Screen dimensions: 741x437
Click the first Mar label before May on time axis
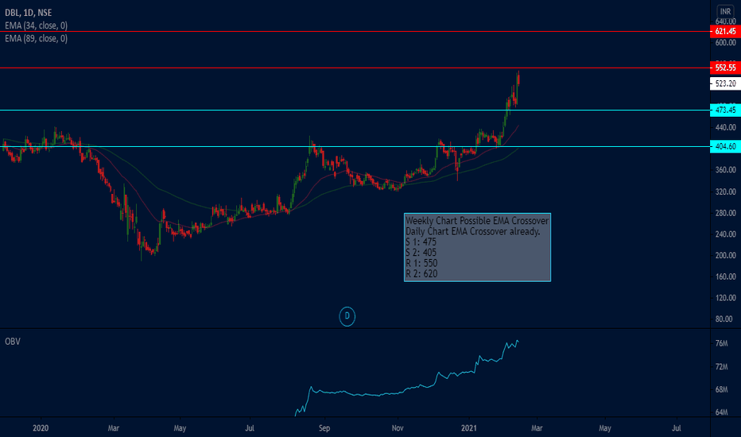point(114,428)
